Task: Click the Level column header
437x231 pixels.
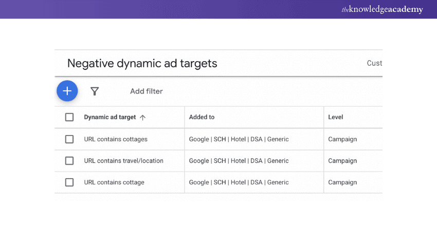Action: 336,117
